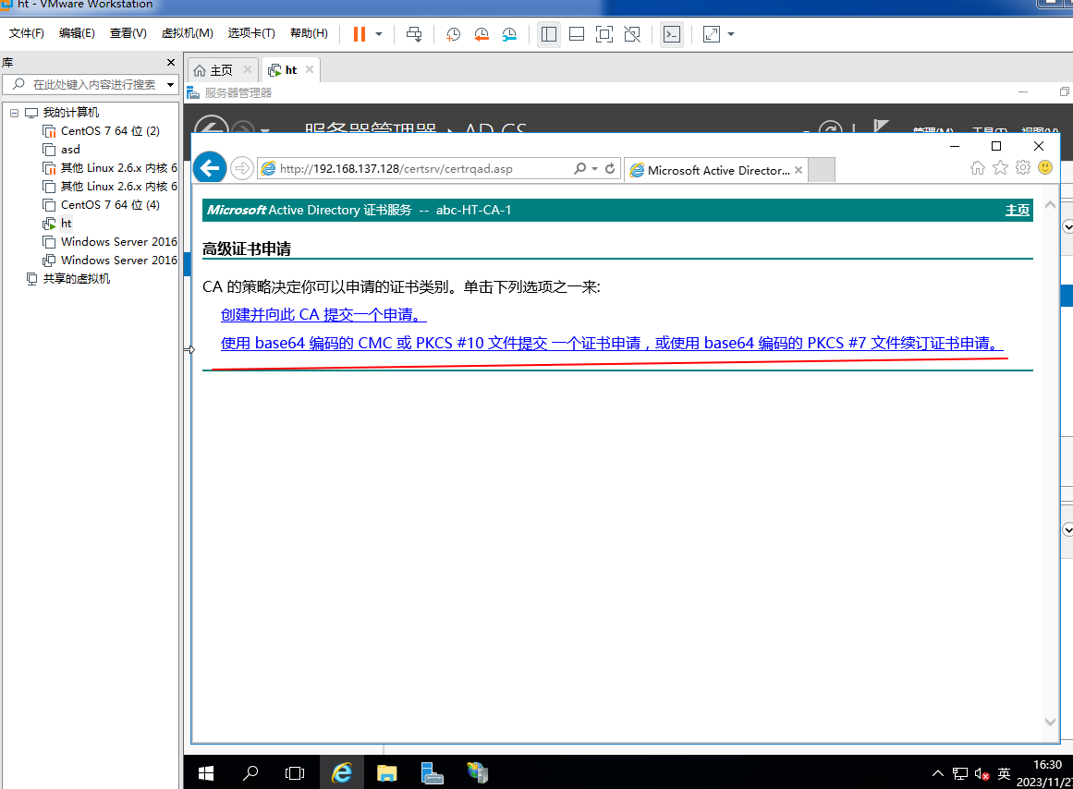Open File Explorer from taskbar

point(386,773)
